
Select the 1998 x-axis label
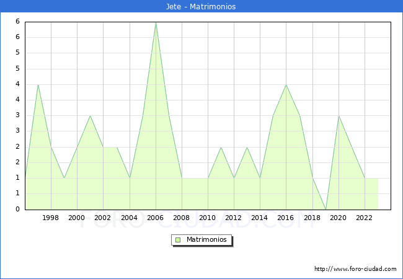(x=50, y=218)
